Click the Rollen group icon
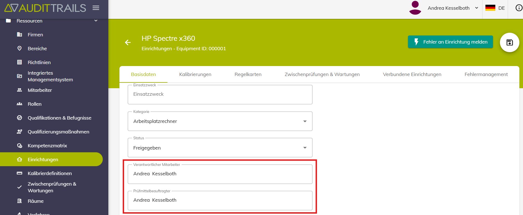523x215 pixels. pos(19,104)
